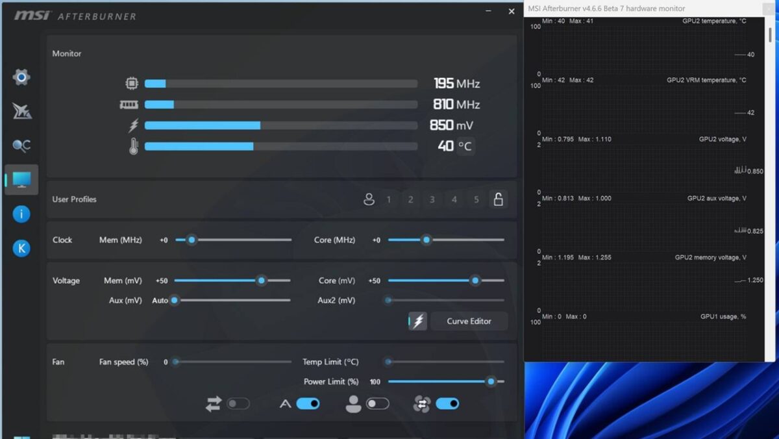
Task: Click the '850 mV' voltage reading
Action: [x=452, y=125]
